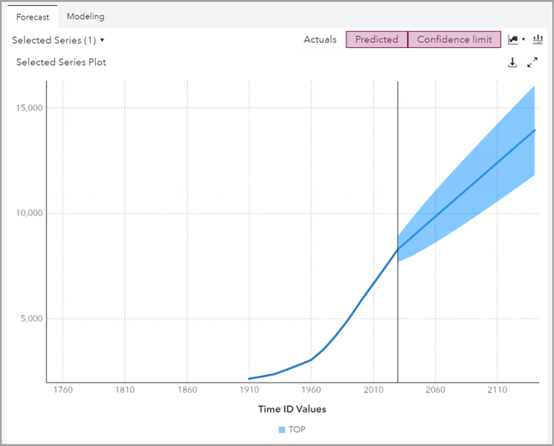554x446 pixels.
Task: Click the TOP legend color swatch
Action: pyautogui.click(x=281, y=429)
